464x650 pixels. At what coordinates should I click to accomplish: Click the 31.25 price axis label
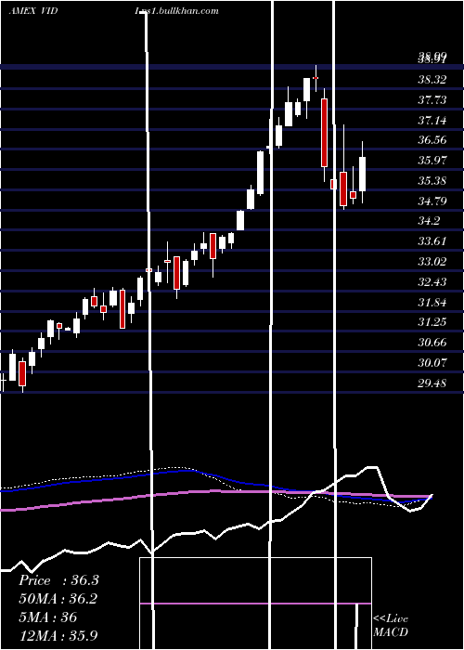click(x=432, y=322)
